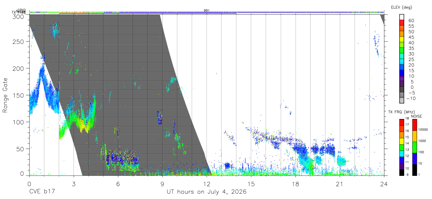Click the y-axis tick label '50'

[x=20, y=148]
